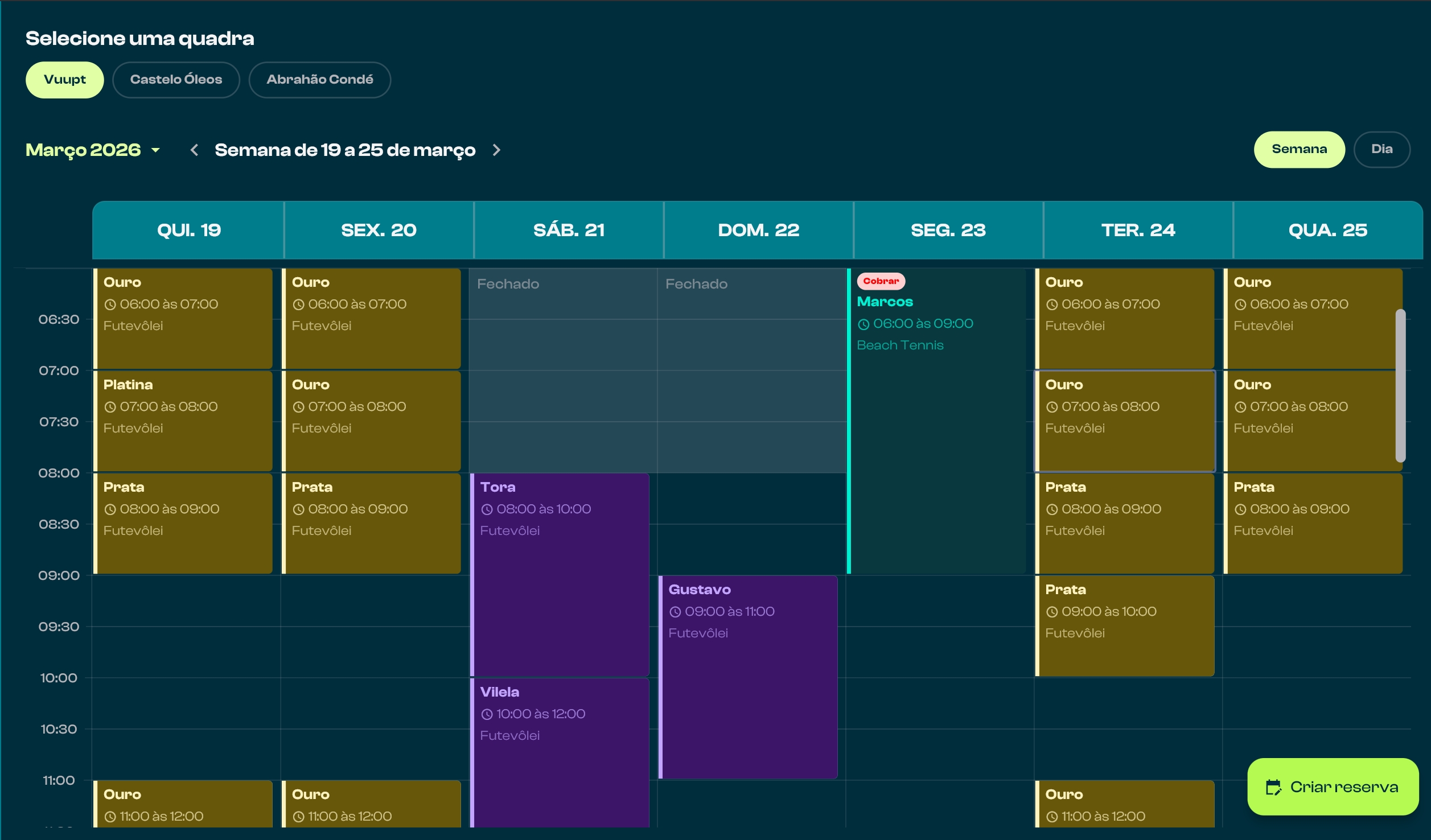Select the Semana view tab
1431x840 pixels.
[x=1300, y=149]
